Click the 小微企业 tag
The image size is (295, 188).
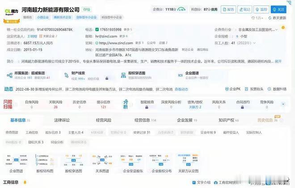[x=43, y=17]
